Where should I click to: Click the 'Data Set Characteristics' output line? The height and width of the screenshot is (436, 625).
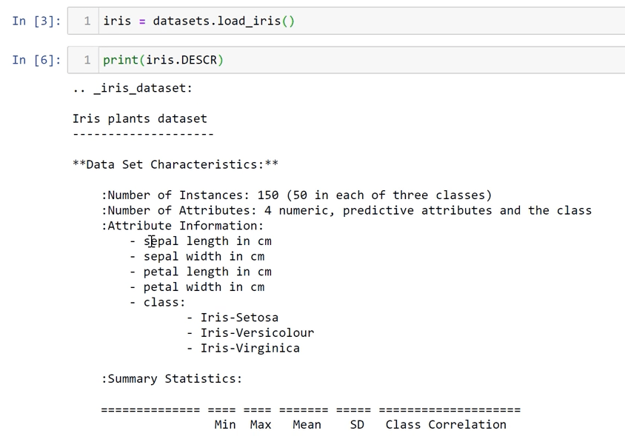tap(176, 164)
